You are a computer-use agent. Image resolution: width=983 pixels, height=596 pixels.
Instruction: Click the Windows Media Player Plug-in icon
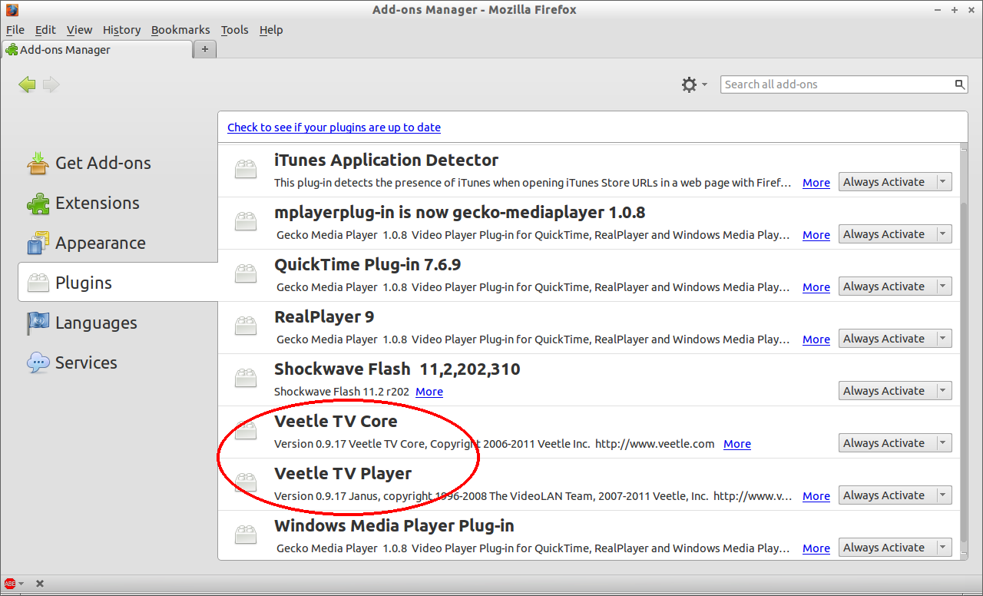point(246,535)
